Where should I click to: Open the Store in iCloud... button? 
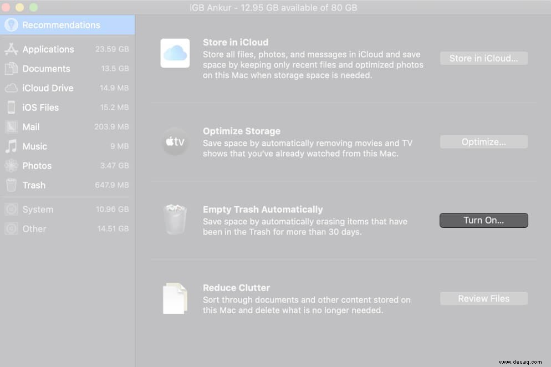click(483, 58)
